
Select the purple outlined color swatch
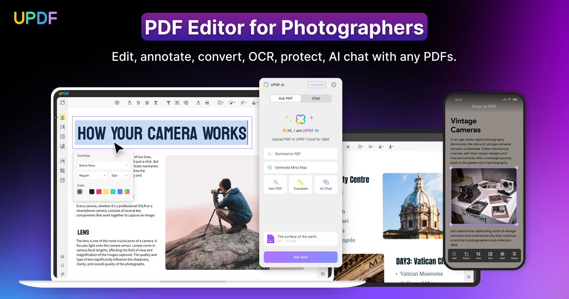[80, 192]
